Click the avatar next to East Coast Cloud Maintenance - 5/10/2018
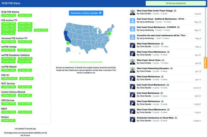This screenshot has width=208, height=137. [132, 29]
